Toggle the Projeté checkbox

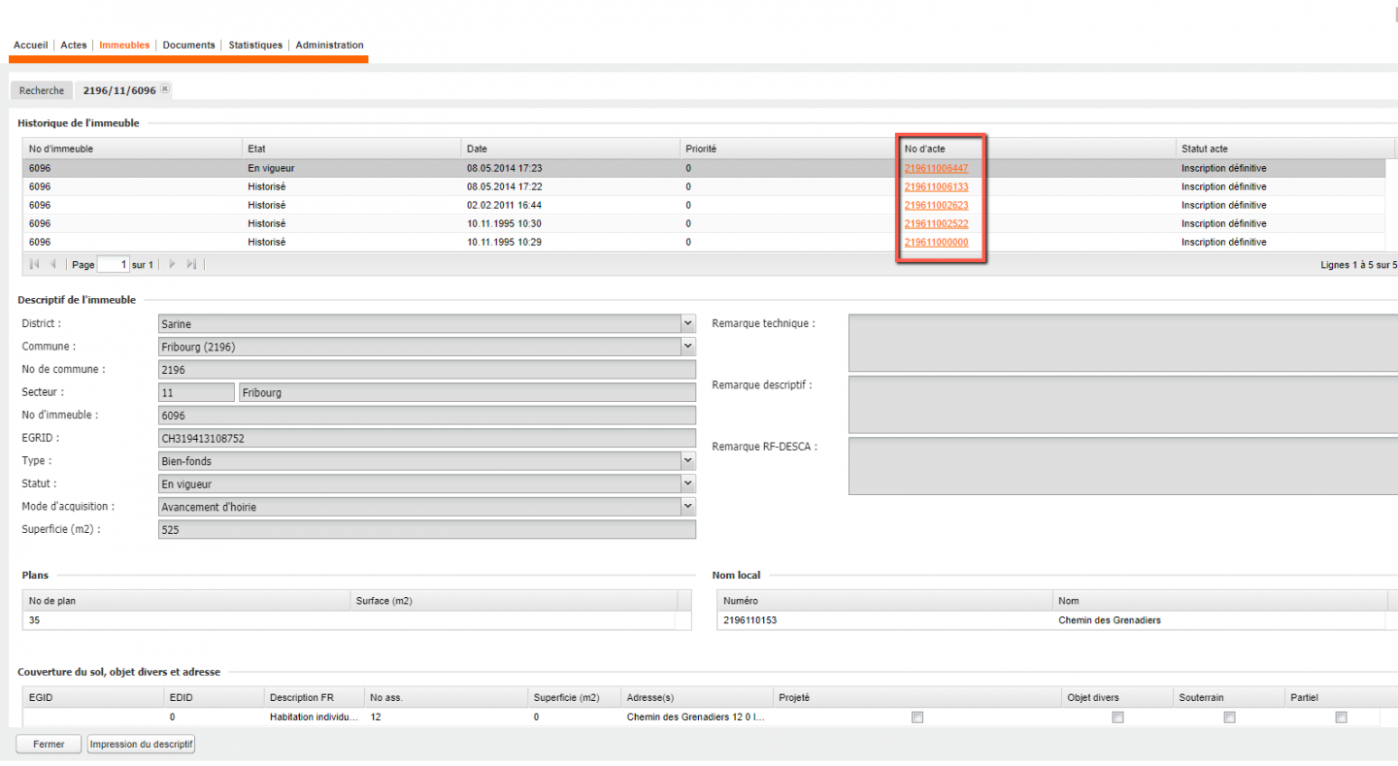pyautogui.click(x=917, y=717)
